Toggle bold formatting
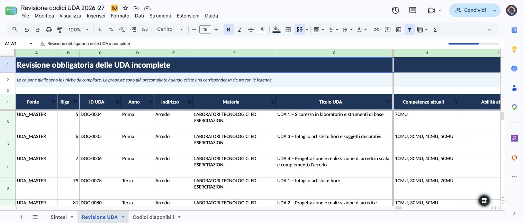This screenshot has width=524, height=223. [228, 30]
